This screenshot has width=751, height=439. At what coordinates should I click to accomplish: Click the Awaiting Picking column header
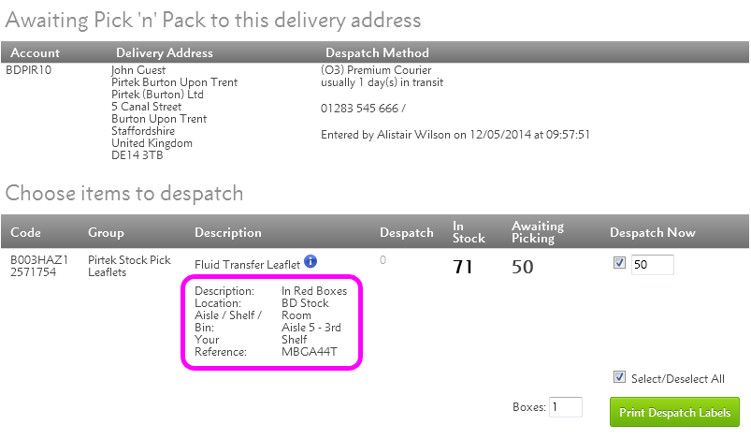click(538, 232)
